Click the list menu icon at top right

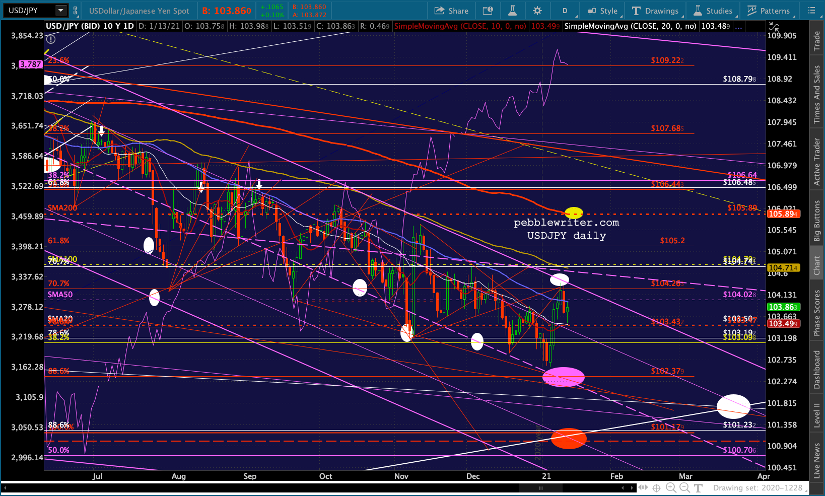811,11
